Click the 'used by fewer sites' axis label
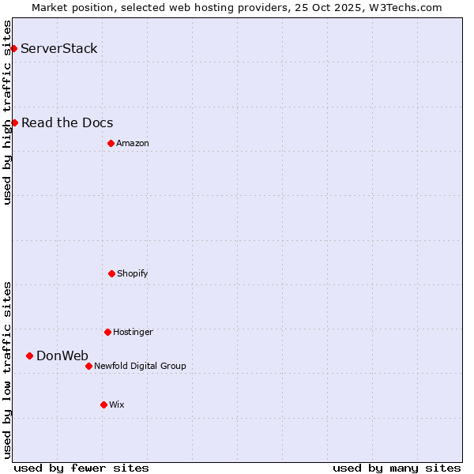The width and height of the screenshot is (474, 474). pos(81,468)
